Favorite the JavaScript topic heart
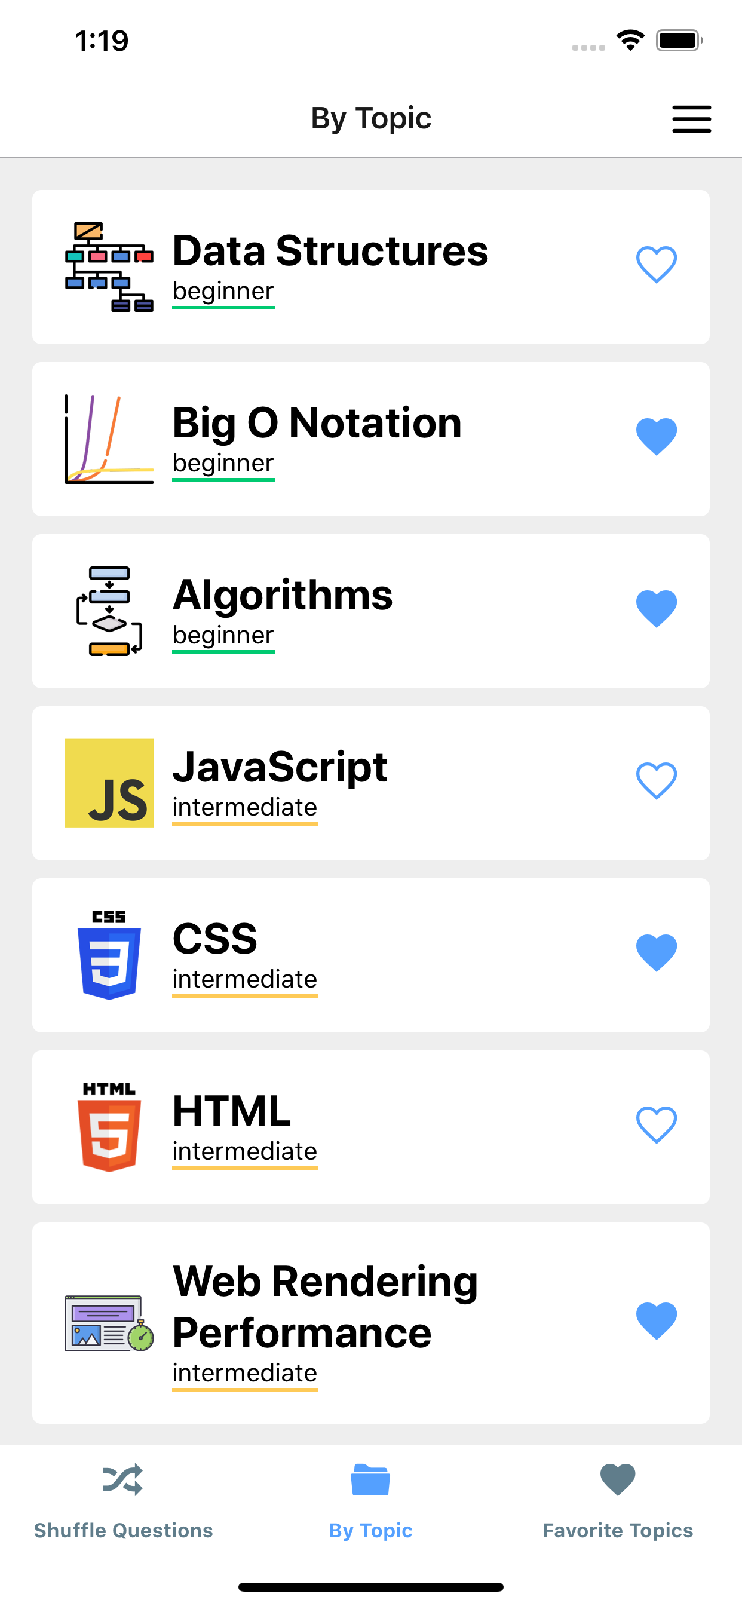The image size is (742, 1606). click(x=656, y=780)
